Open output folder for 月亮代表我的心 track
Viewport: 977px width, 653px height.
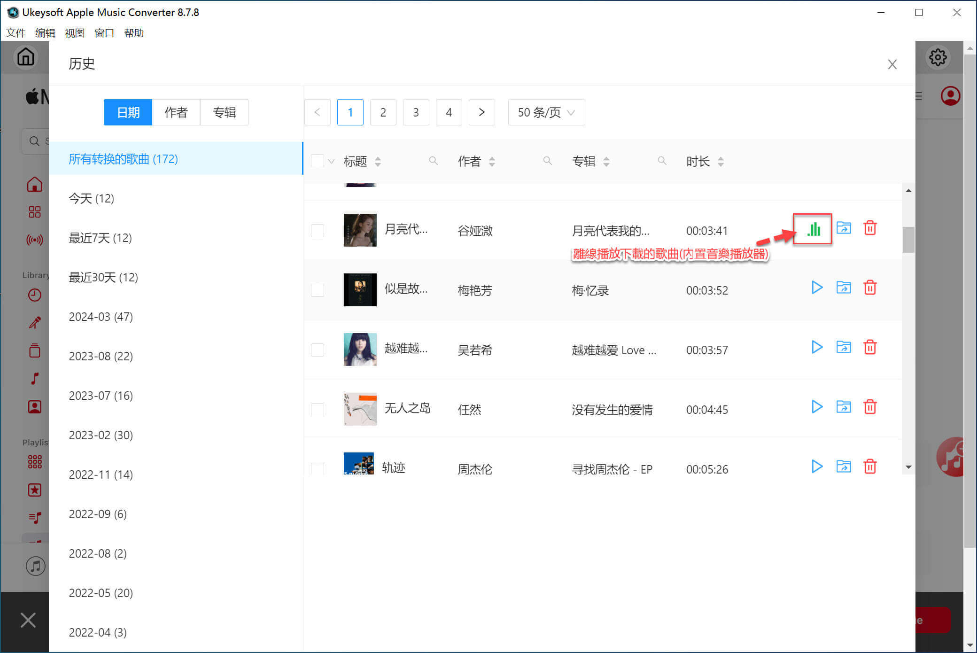tap(844, 228)
